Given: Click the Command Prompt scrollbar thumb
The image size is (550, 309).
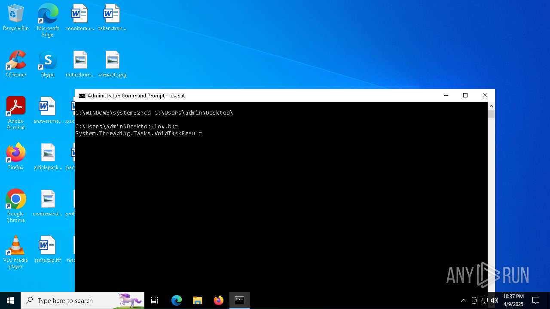Looking at the screenshot, I should 491,114.
